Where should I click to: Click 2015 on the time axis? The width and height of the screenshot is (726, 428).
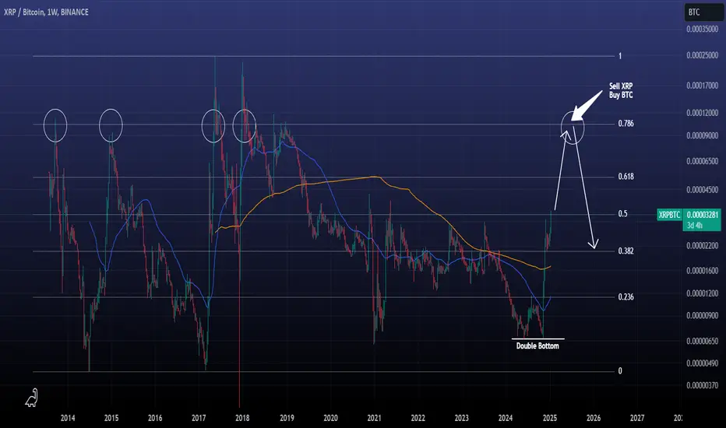click(111, 418)
